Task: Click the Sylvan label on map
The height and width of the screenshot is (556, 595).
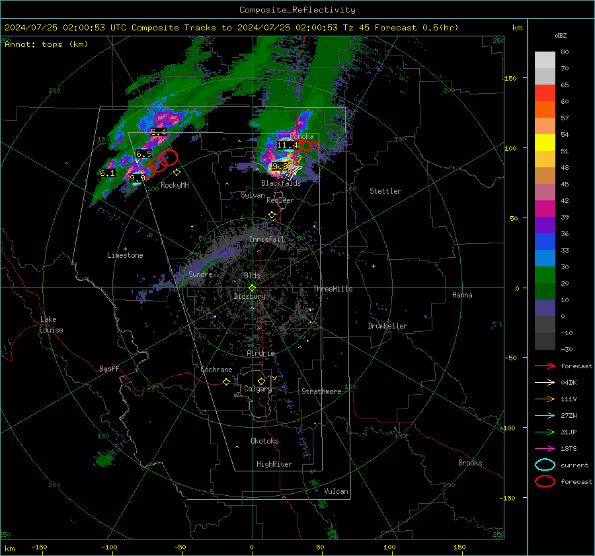Action: pos(253,195)
